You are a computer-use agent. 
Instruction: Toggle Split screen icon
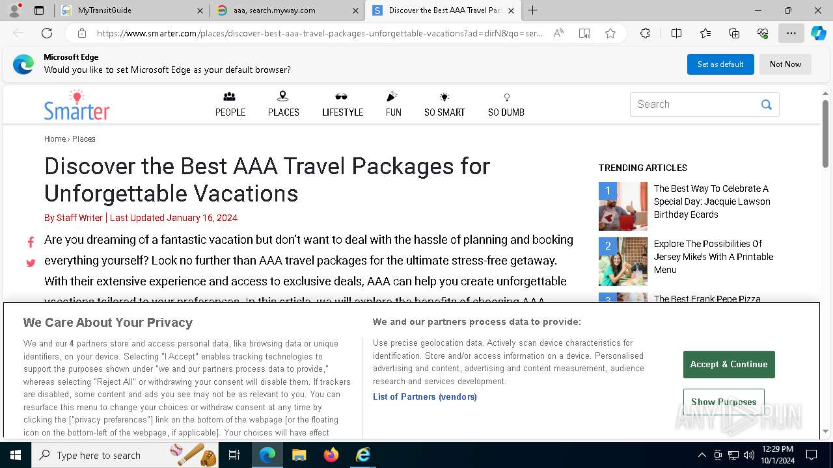click(676, 33)
